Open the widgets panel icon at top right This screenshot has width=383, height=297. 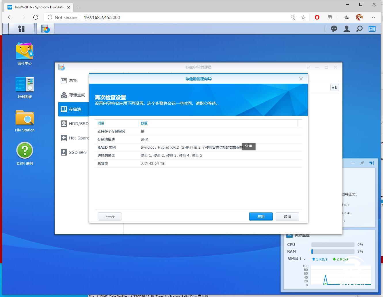tap(372, 28)
